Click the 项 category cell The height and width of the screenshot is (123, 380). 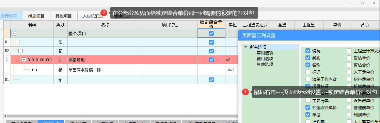[x=61, y=60]
